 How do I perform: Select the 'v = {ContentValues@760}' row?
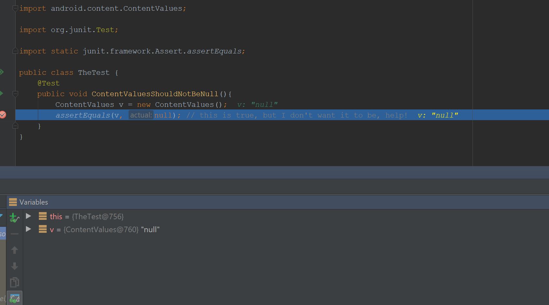[x=104, y=230]
